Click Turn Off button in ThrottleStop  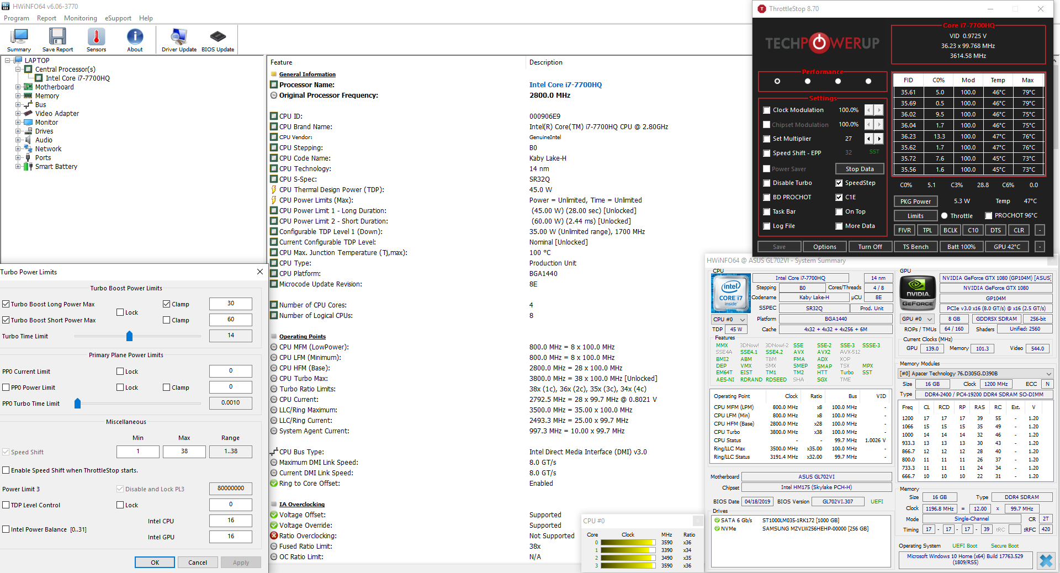pyautogui.click(x=870, y=247)
